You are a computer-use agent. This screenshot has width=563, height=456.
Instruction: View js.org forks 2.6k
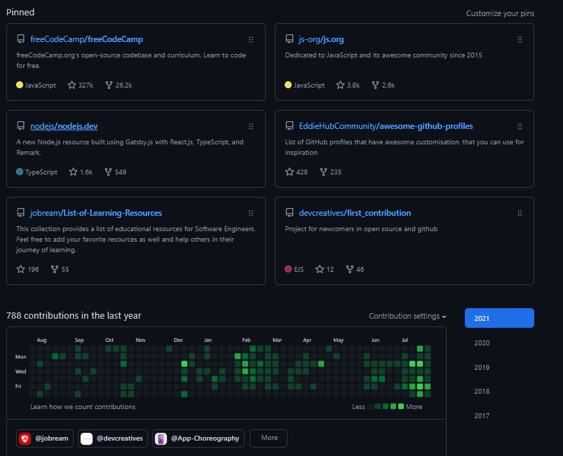click(x=383, y=85)
